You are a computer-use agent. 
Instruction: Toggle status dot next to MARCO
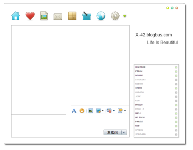click(176, 105)
